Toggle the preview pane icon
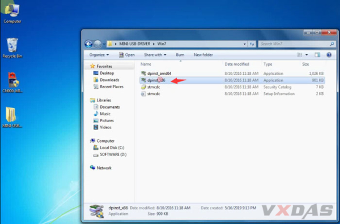This screenshot has height=224, width=340. (317, 55)
